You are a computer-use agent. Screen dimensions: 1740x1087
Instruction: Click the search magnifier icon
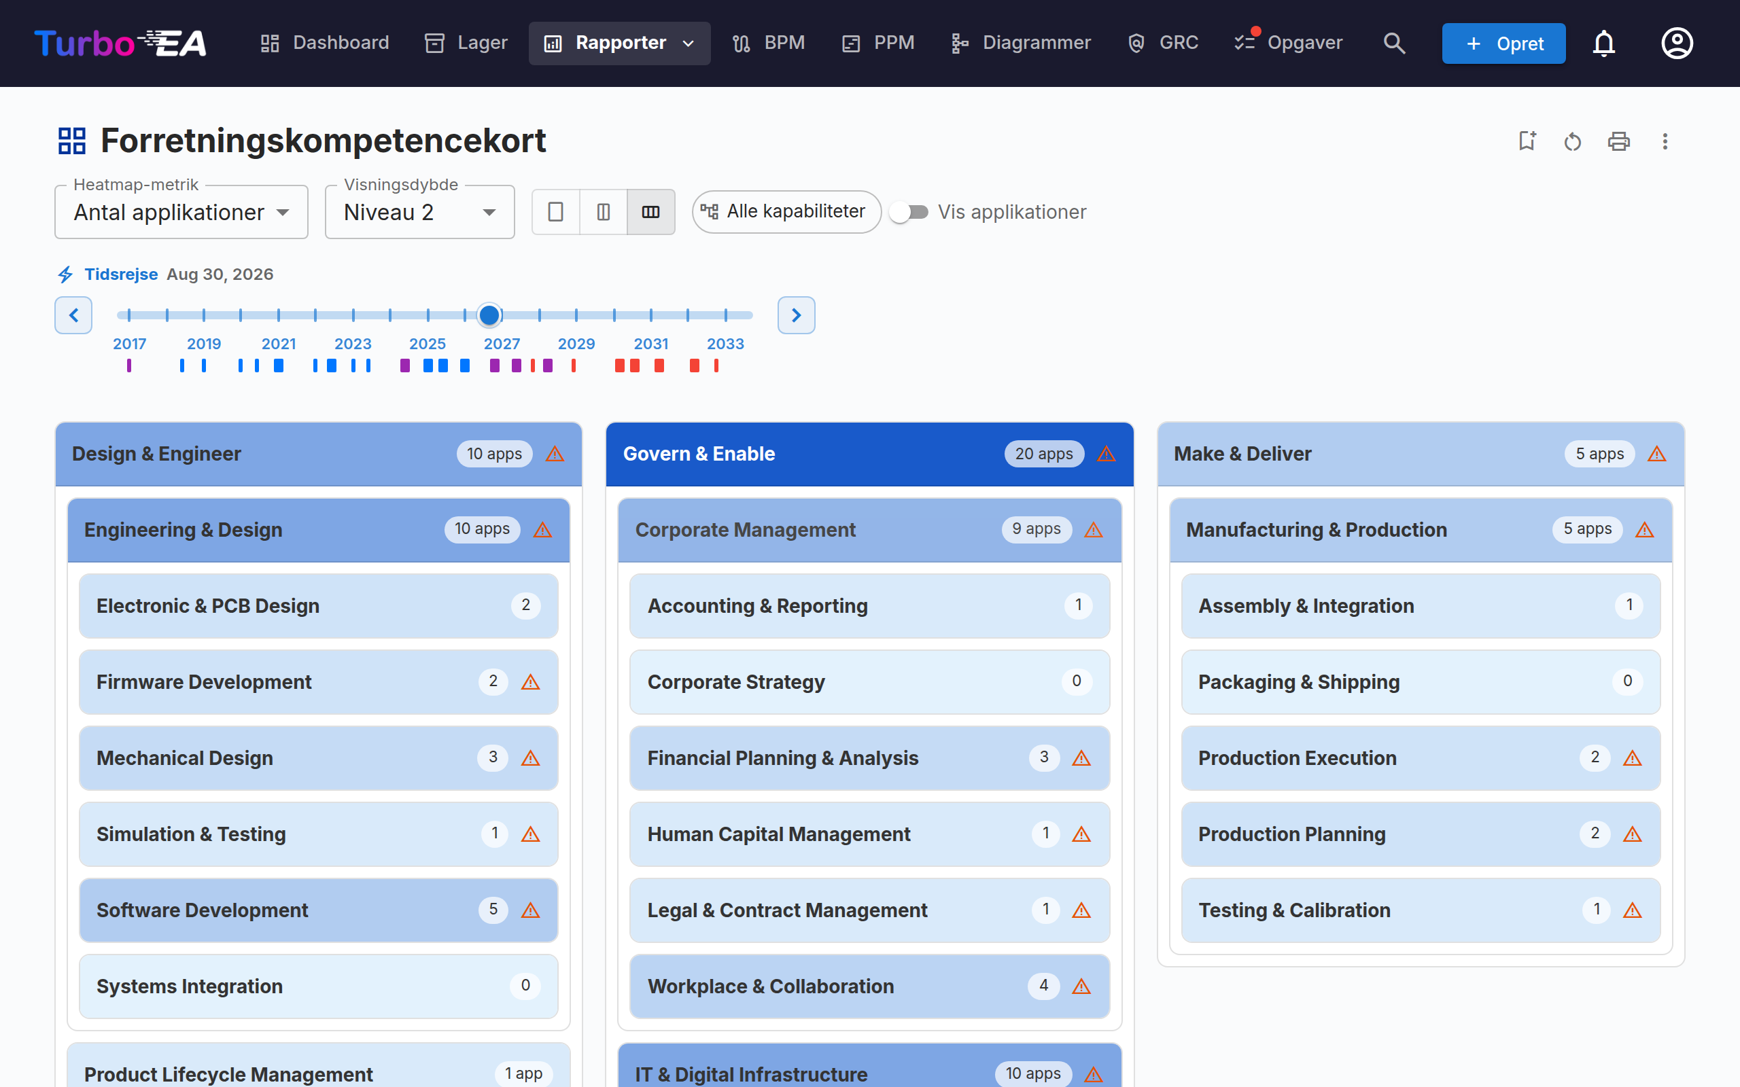(1394, 43)
